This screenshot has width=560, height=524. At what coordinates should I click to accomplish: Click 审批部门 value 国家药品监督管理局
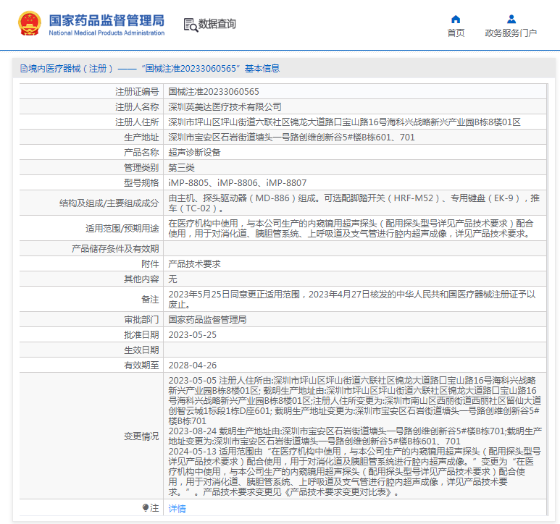pos(207,319)
